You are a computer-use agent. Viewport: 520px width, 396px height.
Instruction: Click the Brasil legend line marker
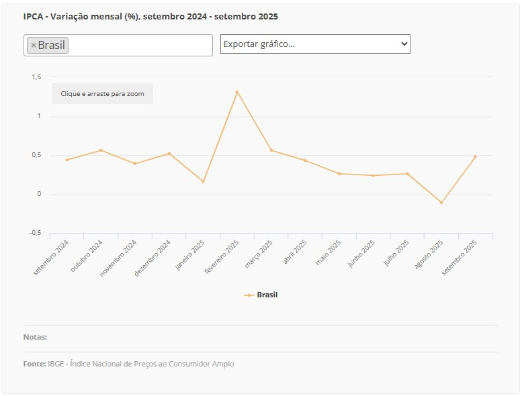[249, 295]
